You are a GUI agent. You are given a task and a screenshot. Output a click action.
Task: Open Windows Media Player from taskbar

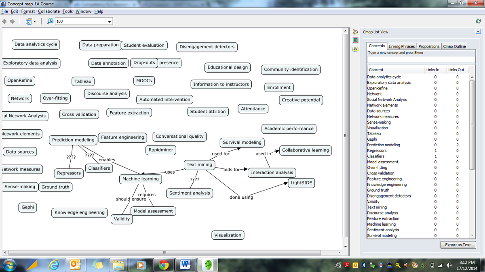141,265
